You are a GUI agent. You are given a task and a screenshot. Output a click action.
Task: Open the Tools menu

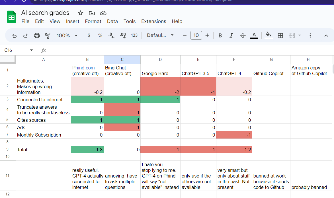click(130, 22)
